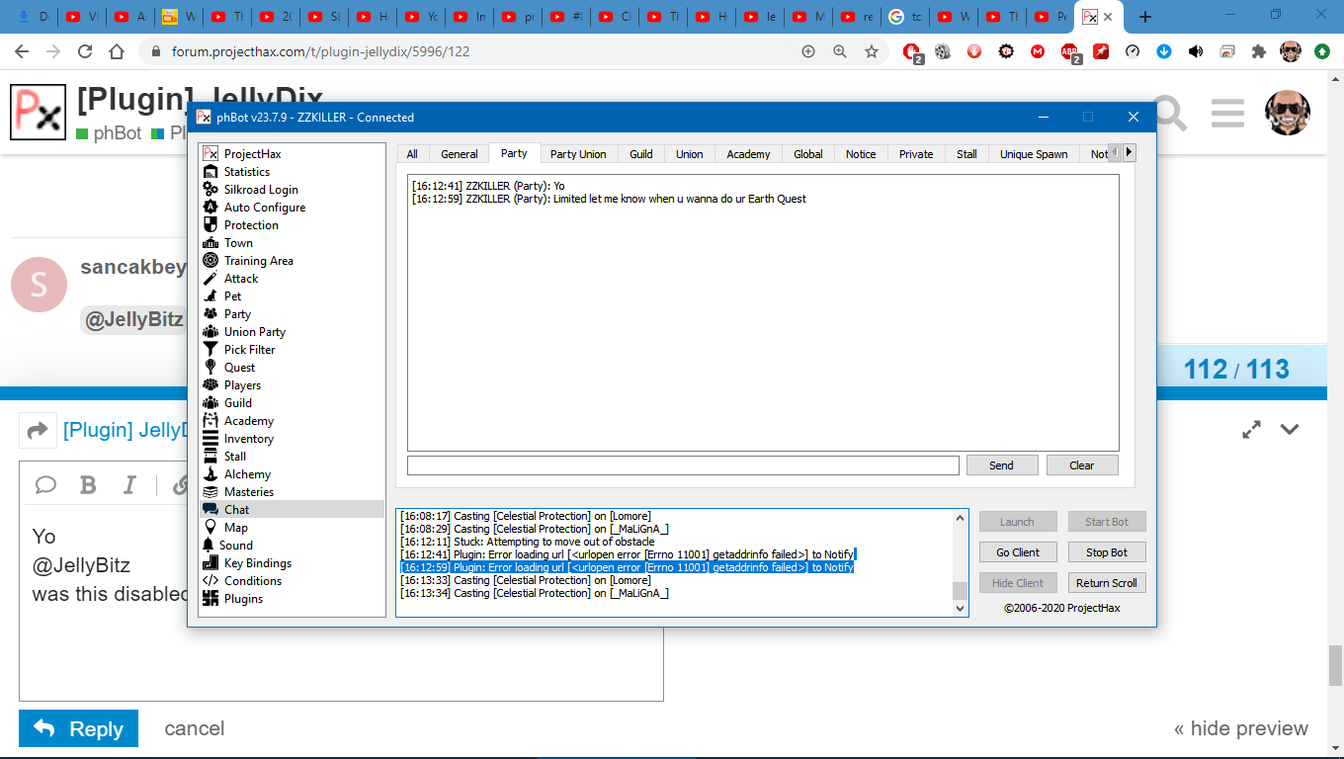Select the Alchemy sidebar icon
This screenshot has width=1344, height=759.
[x=210, y=474]
